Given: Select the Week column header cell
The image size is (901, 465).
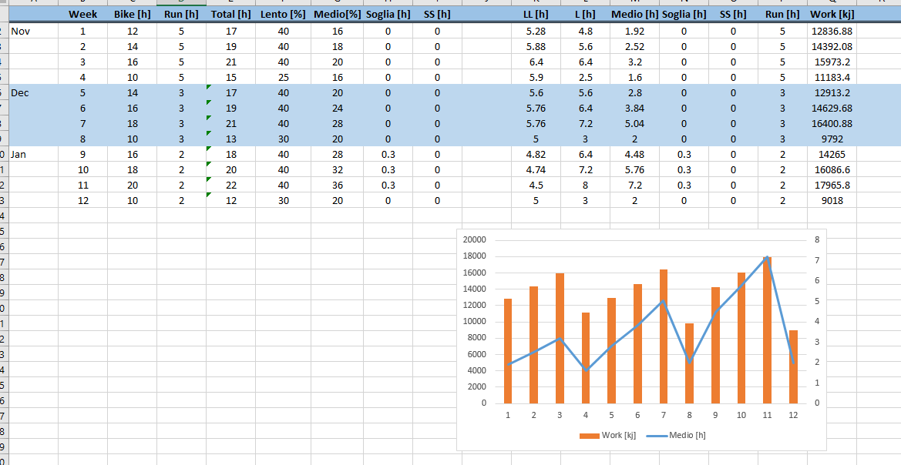Looking at the screenshot, I should 82,14.
